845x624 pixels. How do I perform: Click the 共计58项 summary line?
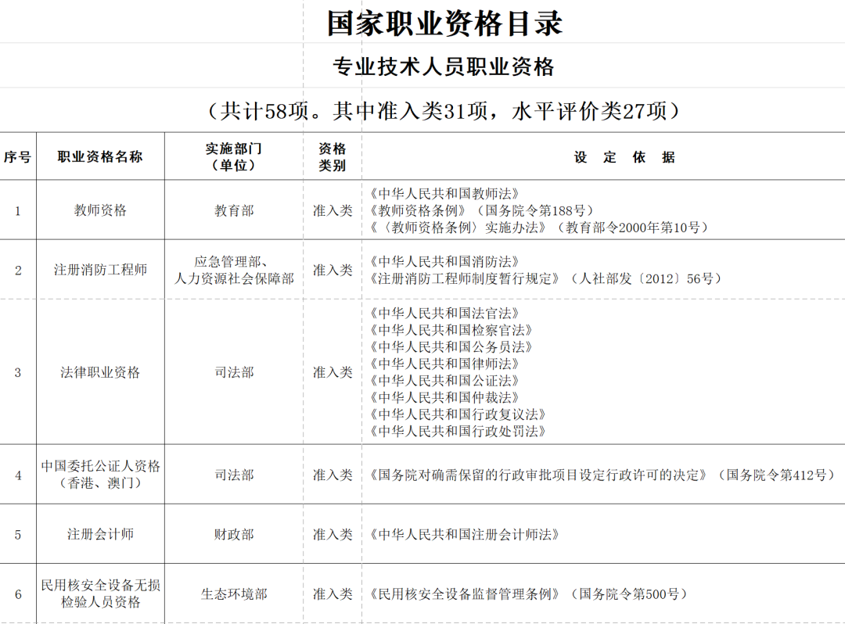coord(444,111)
